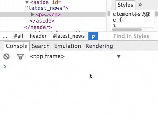158x120 pixels.
Task: Clear the console with the circle-slash icon
Action: pos(7,57)
